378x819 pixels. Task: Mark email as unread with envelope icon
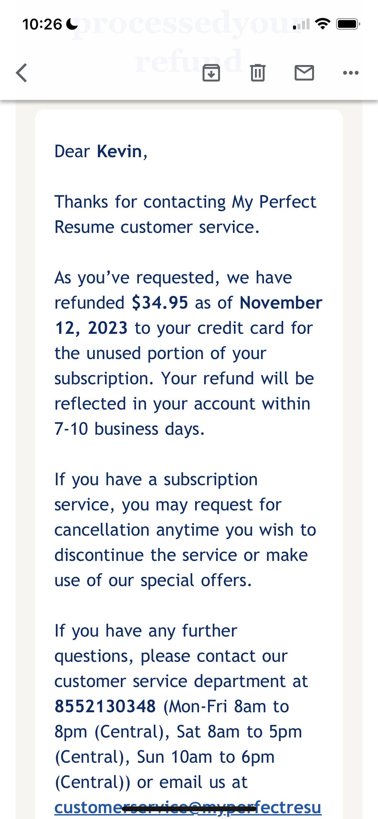(x=304, y=73)
